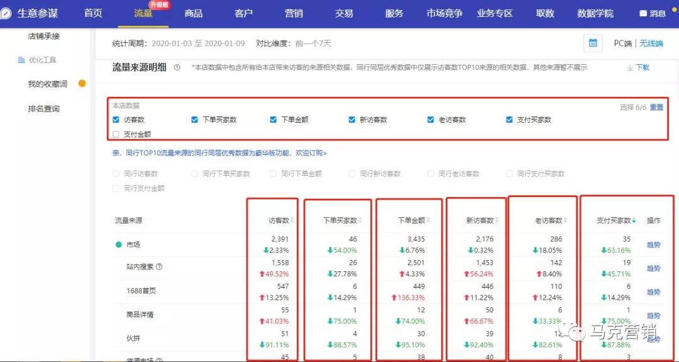Click 重置 to reset selection
This screenshot has width=679, height=362.
(x=656, y=107)
